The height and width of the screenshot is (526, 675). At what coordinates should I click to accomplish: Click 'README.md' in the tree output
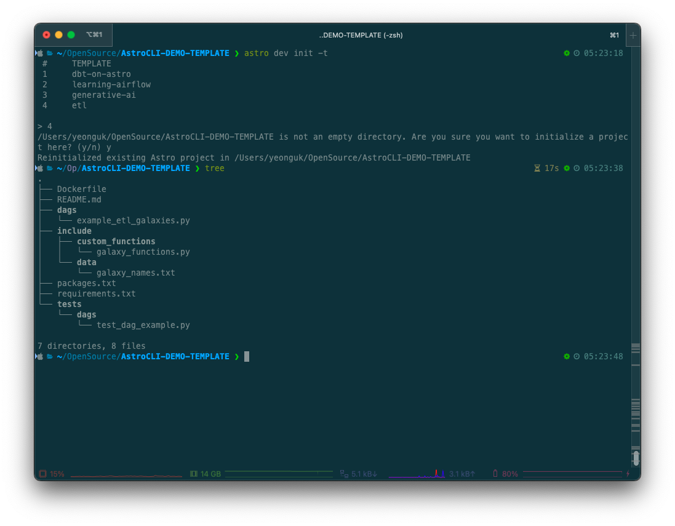(79, 200)
